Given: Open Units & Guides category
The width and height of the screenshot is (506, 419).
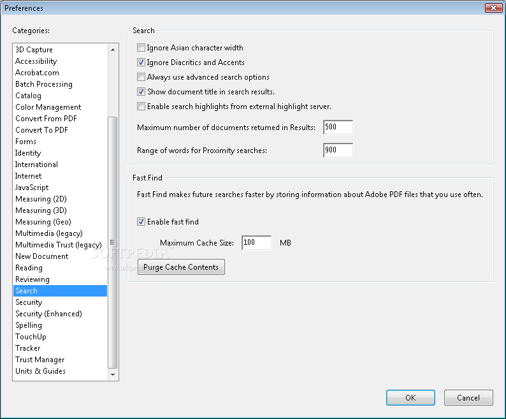Looking at the screenshot, I should click(60, 371).
